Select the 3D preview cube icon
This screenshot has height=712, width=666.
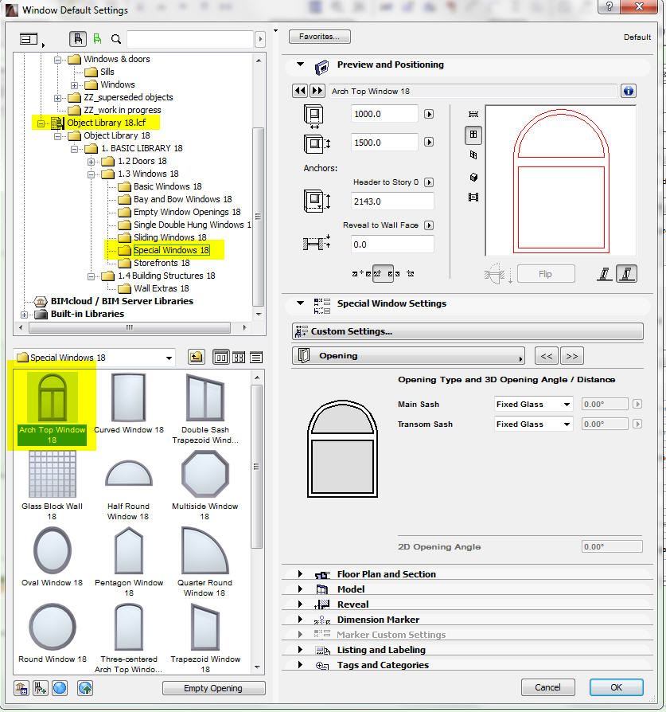click(473, 177)
